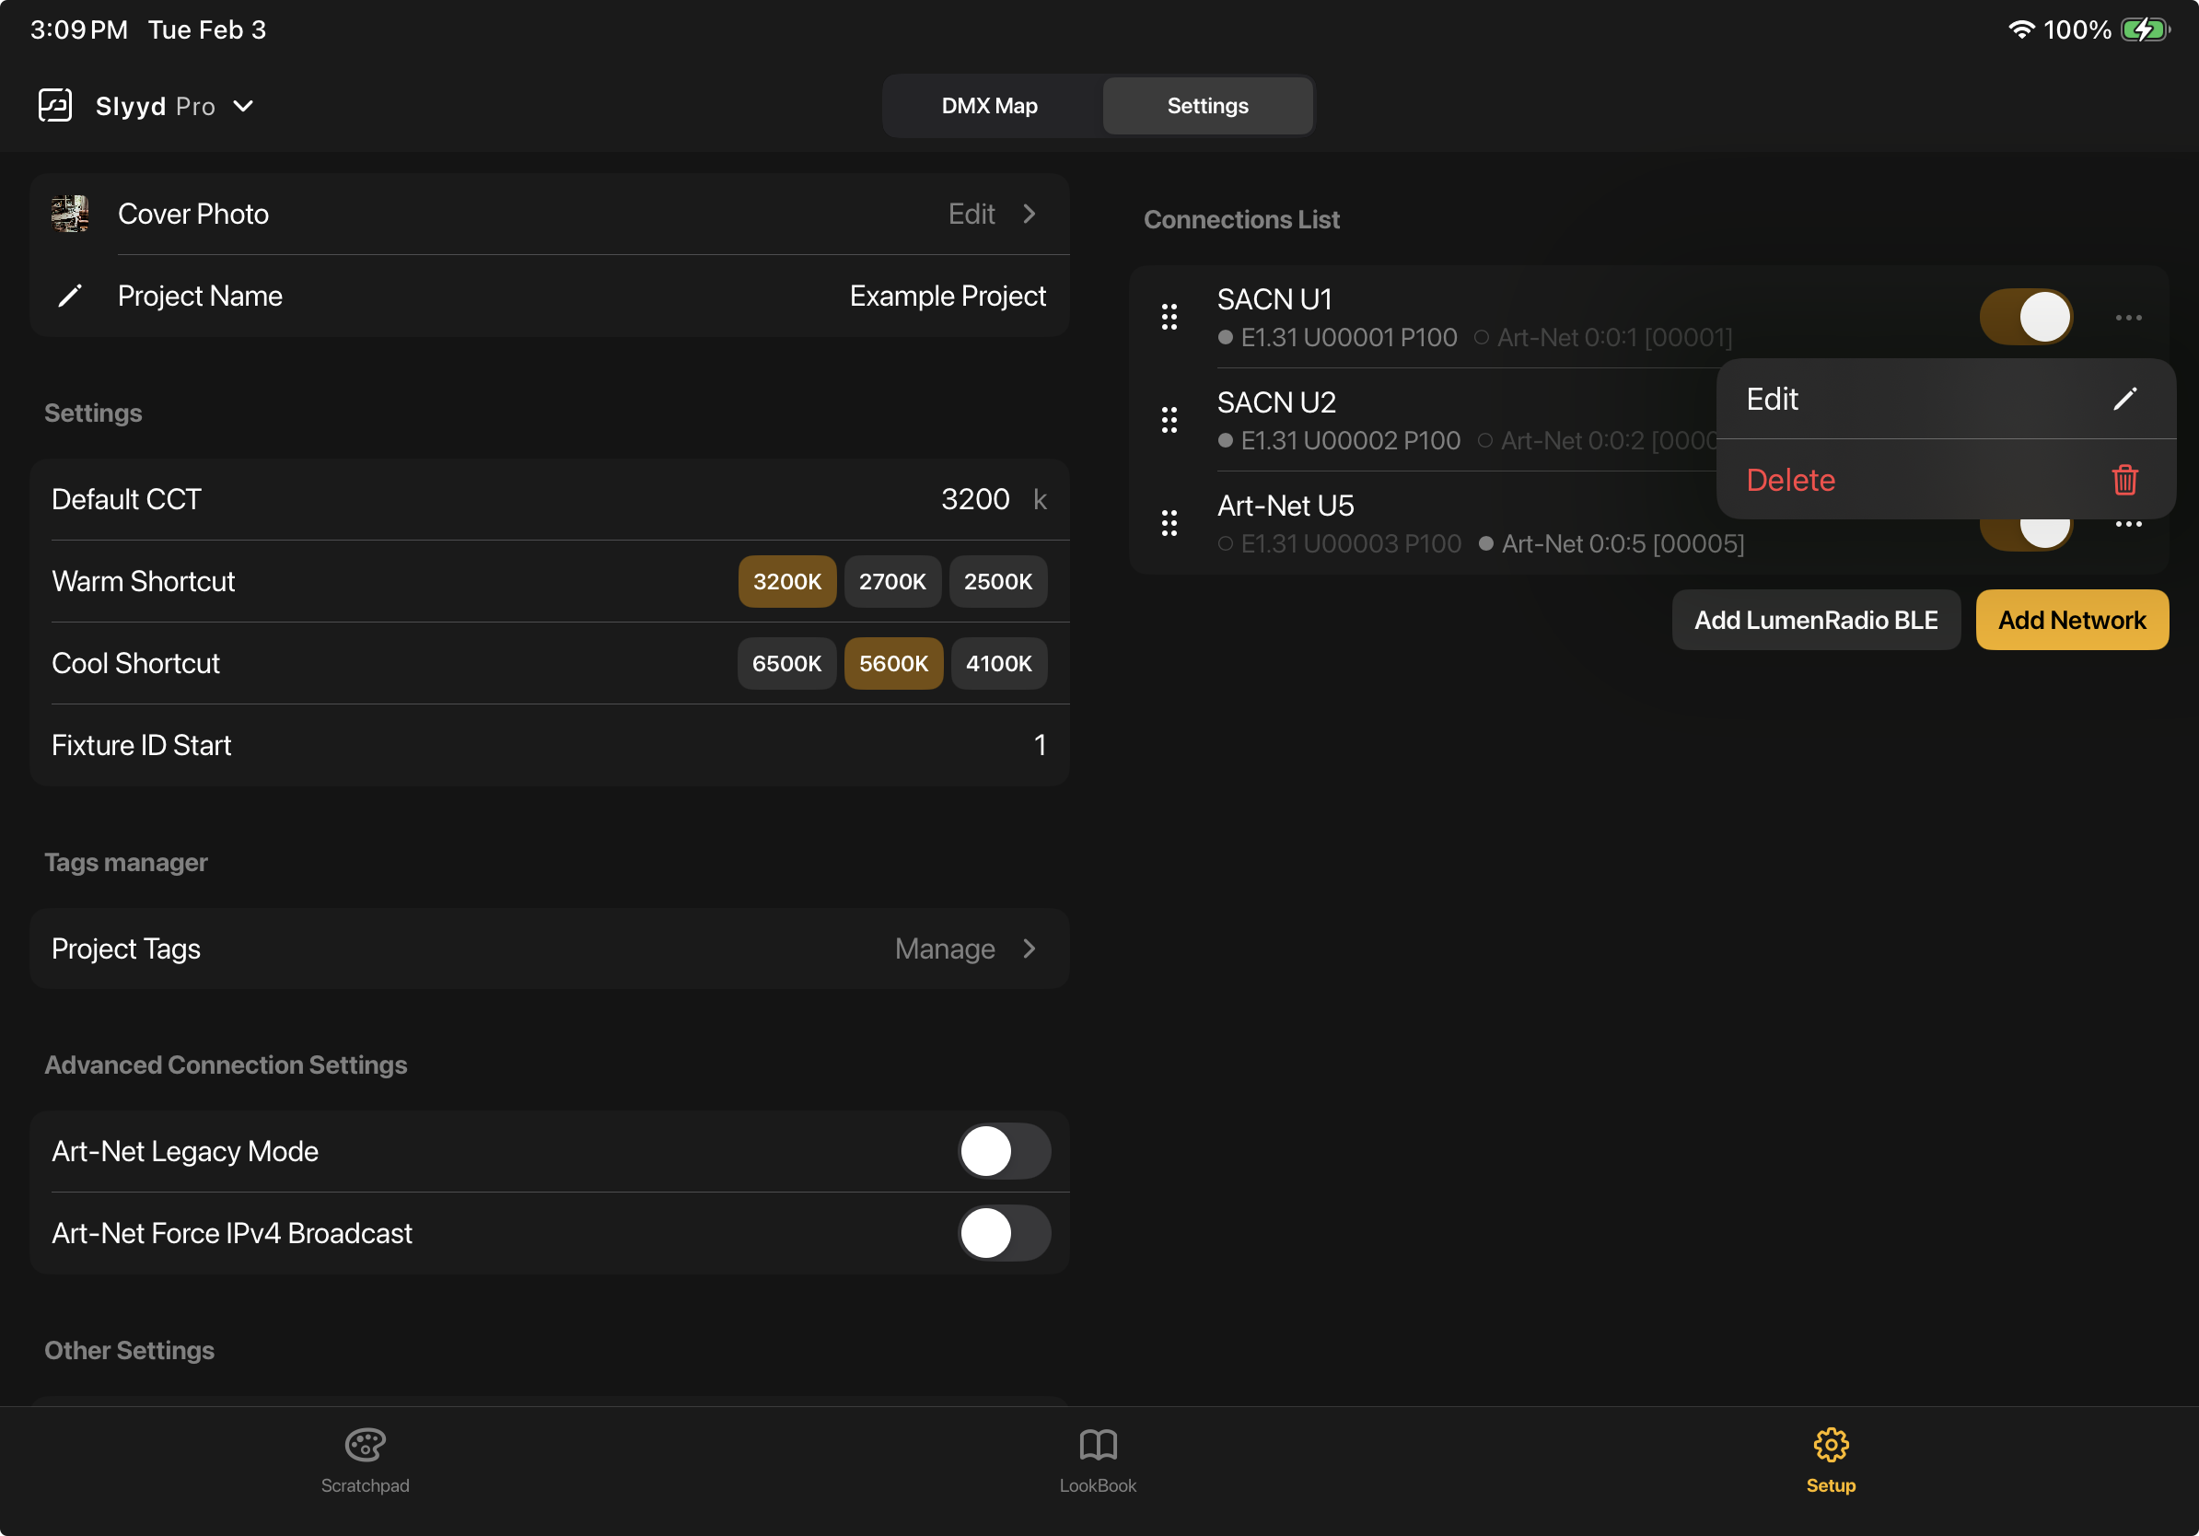Open the Art-Net U5 options ellipsis menu
2199x1536 pixels.
2130,523
